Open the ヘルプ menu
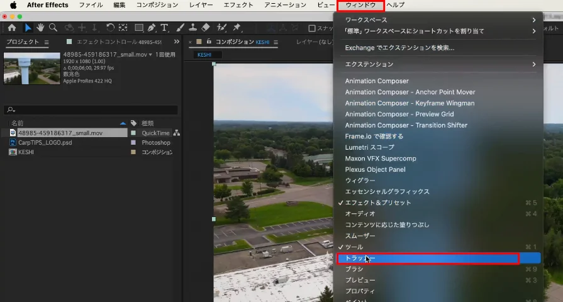Viewport: 563px width, 302px height. (x=395, y=5)
